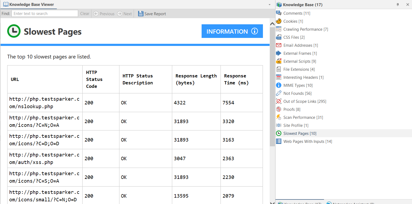Open Email Addresses via its envelope icon

279,45
